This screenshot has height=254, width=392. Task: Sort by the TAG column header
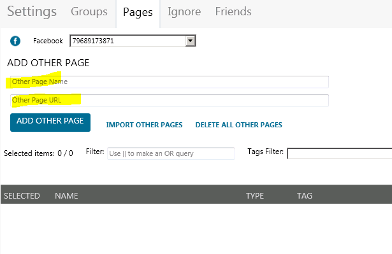pyautogui.click(x=305, y=196)
